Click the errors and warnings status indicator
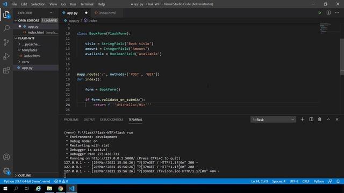Viewport: 344px width, 193px height. pos(61,181)
